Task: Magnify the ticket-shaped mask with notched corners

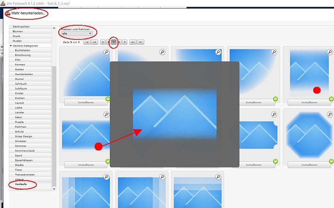Action: click(x=274, y=114)
